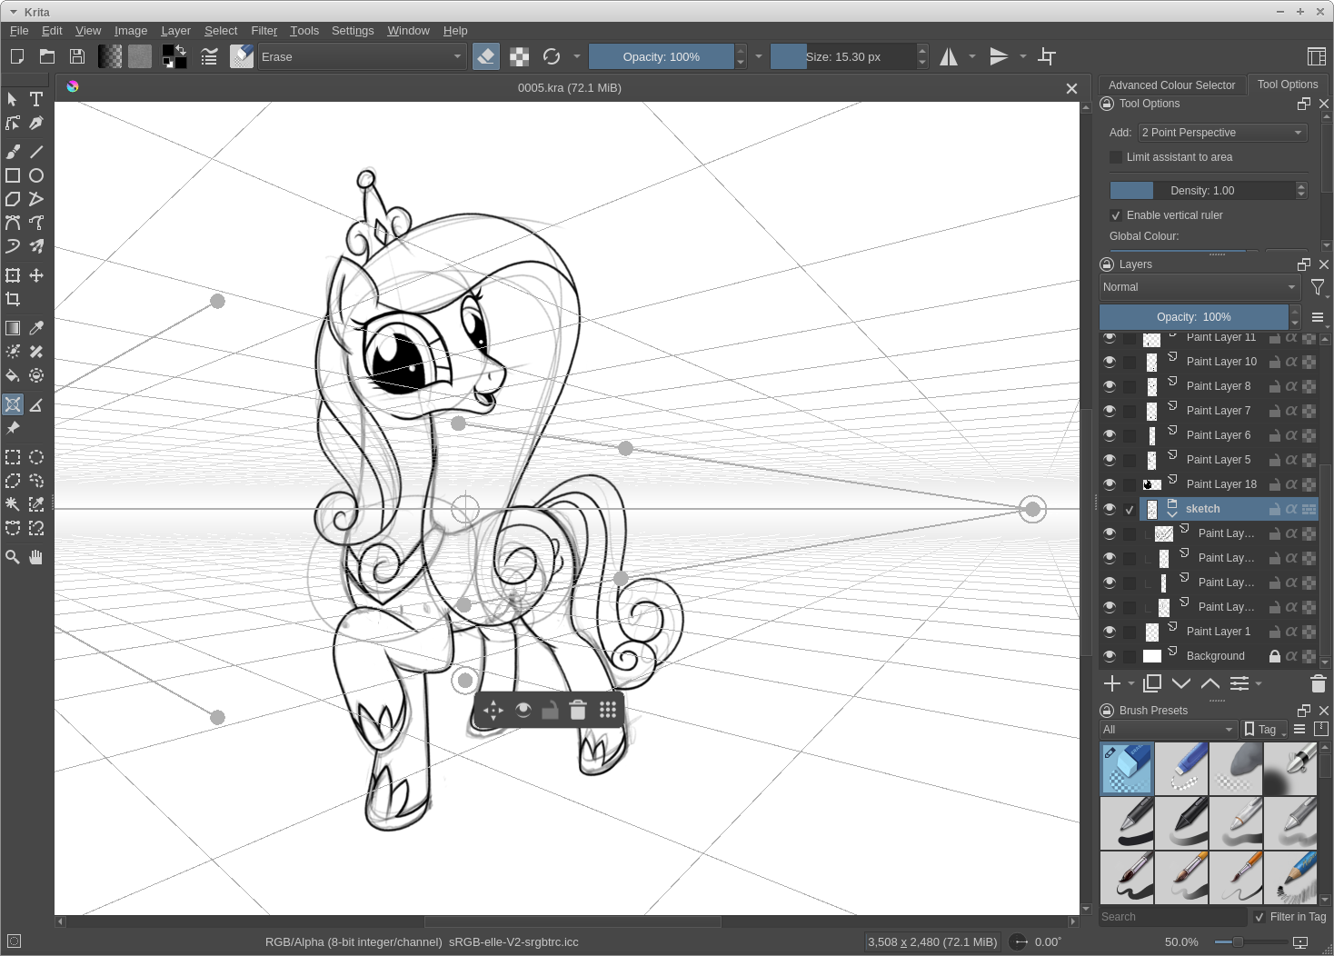Open the Filter menu

pos(264,30)
